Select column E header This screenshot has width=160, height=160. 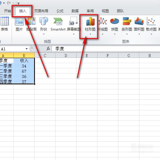pyautogui.click(x=87, y=55)
